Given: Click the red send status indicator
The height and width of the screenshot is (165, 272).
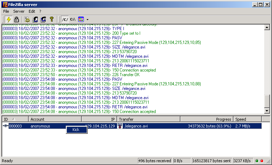Looking at the screenshot, I should 262,161.
